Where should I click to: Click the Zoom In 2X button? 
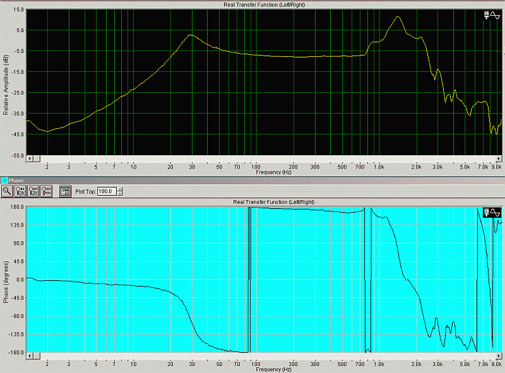(20, 191)
